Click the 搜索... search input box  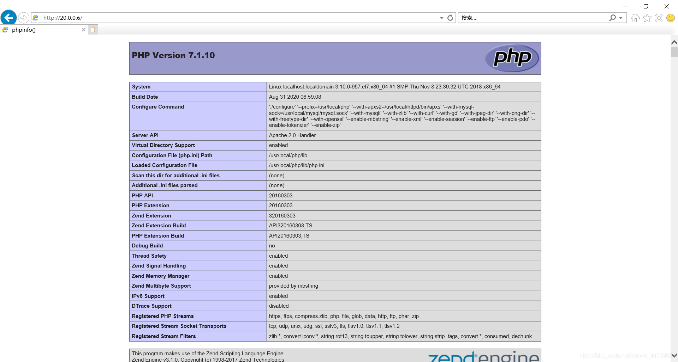click(x=533, y=18)
